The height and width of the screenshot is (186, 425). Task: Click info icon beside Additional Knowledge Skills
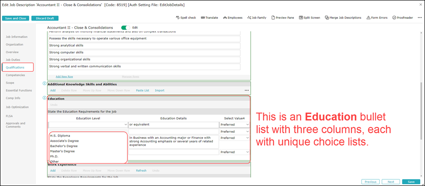(x=44, y=83)
